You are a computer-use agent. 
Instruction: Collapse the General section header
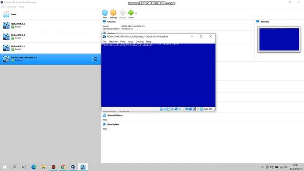point(111,22)
